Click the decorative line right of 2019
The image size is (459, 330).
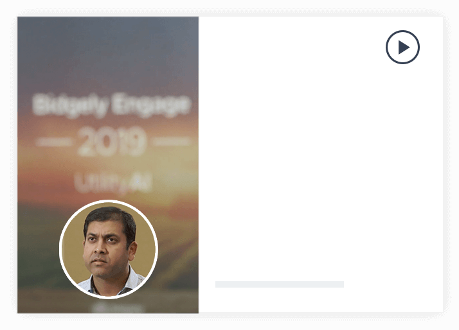[x=172, y=142]
